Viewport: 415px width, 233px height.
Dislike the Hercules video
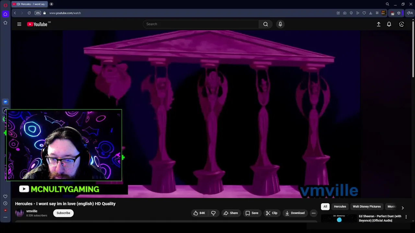213,213
